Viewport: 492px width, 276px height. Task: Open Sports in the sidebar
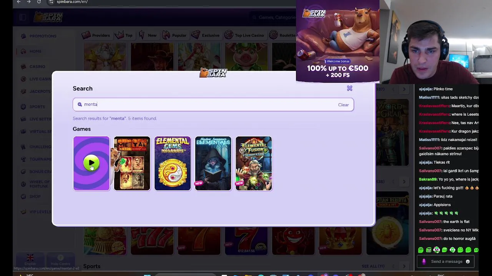pyautogui.click(x=37, y=107)
